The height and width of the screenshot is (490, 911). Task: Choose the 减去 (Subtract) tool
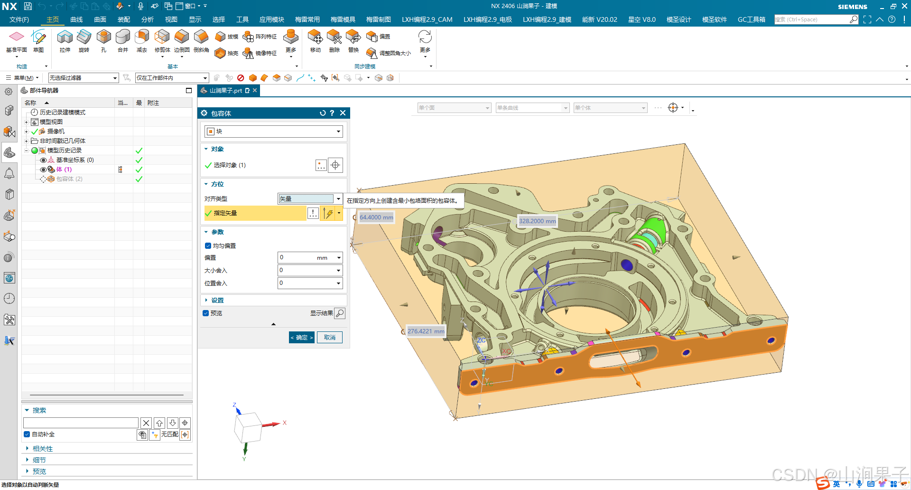tap(142, 41)
